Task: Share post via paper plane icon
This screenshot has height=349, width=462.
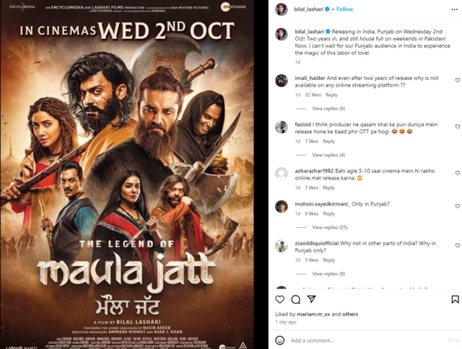Action: coord(311,299)
